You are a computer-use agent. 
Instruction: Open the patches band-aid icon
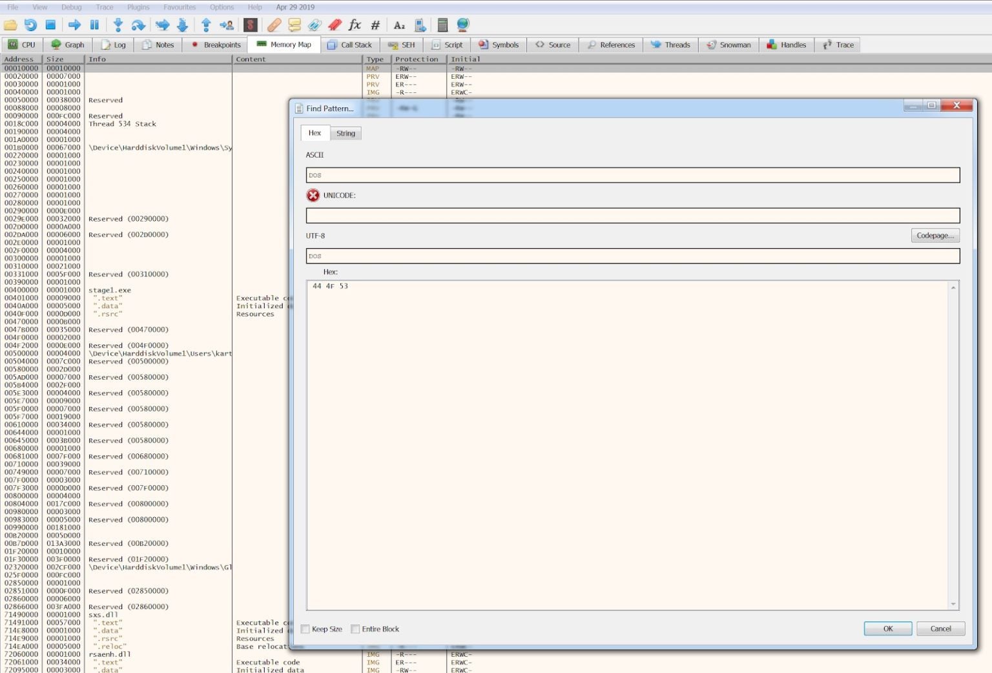(274, 25)
